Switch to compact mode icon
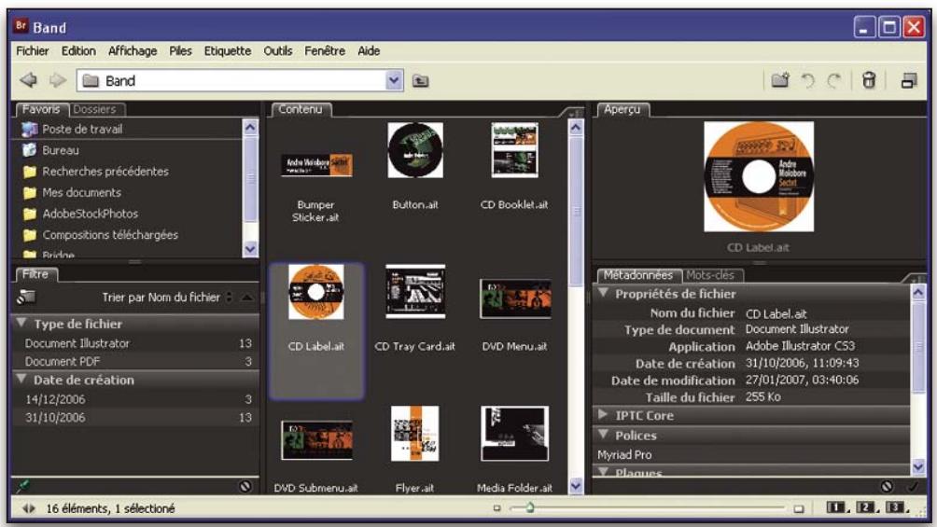Screen dimensions: 937x527 pos(909,80)
